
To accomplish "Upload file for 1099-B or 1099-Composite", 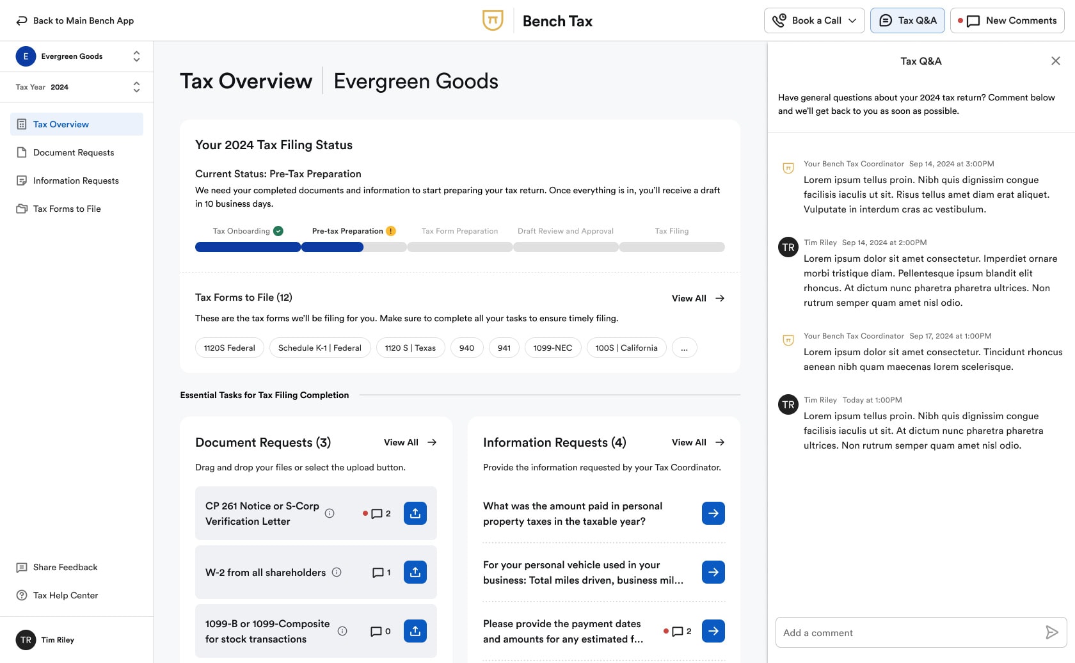I will pos(415,631).
